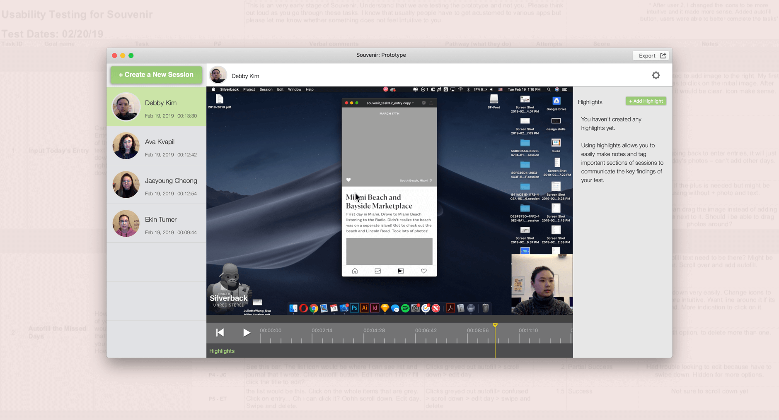
Task: Open Google Chrome from the dock
Action: pos(314,308)
